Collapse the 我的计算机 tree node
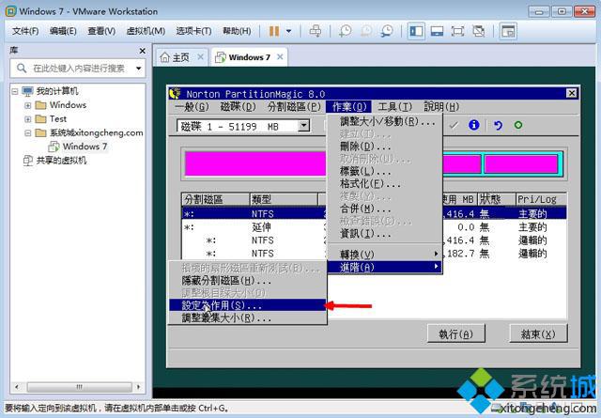 (x=15, y=91)
